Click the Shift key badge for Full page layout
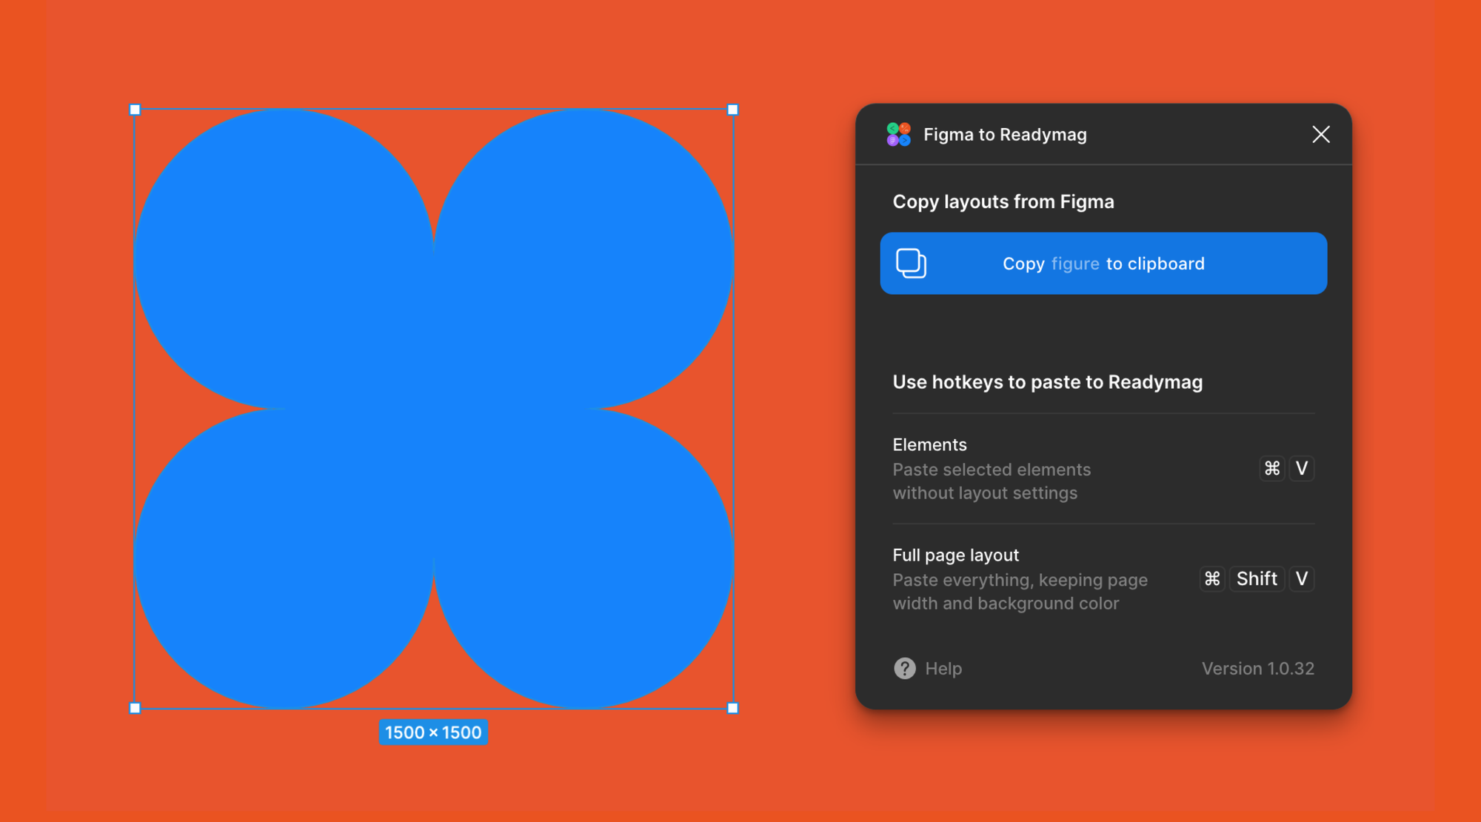Image resolution: width=1481 pixels, height=822 pixels. click(x=1257, y=578)
